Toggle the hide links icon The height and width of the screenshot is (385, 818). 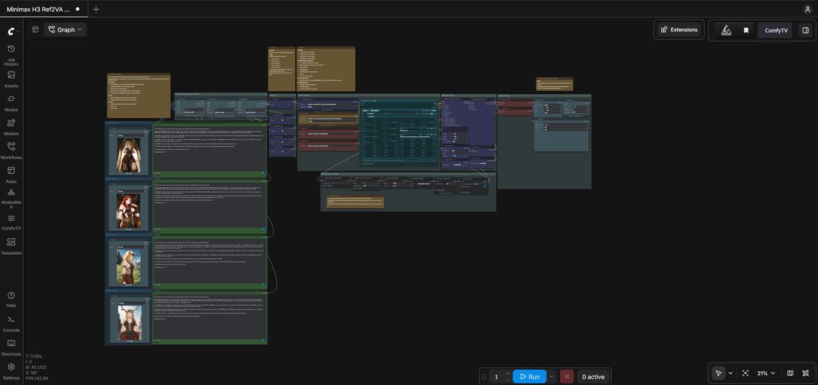point(806,373)
